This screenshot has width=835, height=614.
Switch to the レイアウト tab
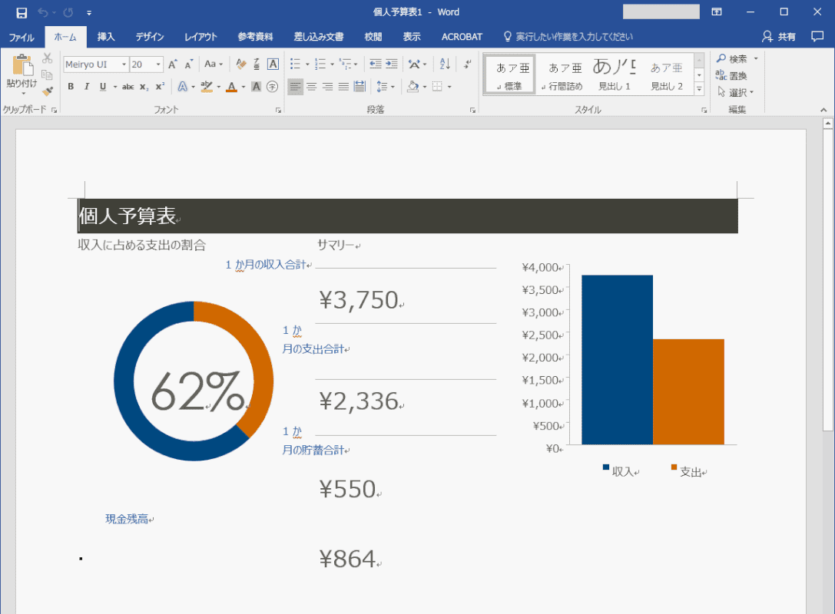coord(200,37)
